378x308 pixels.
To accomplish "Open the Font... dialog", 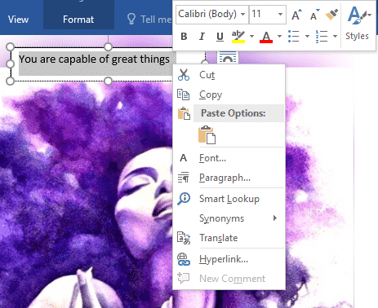I will [229, 158].
